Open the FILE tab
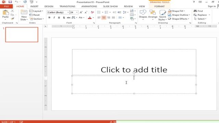Screen dimensions: 219x123 pyautogui.click(x=7, y=6)
